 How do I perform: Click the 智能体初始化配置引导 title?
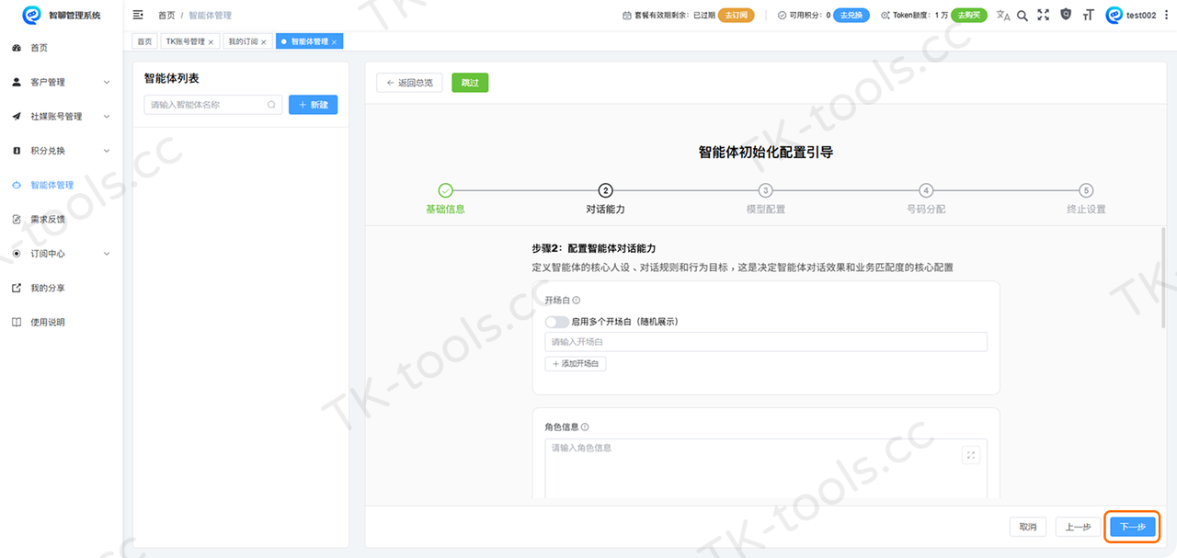[766, 153]
